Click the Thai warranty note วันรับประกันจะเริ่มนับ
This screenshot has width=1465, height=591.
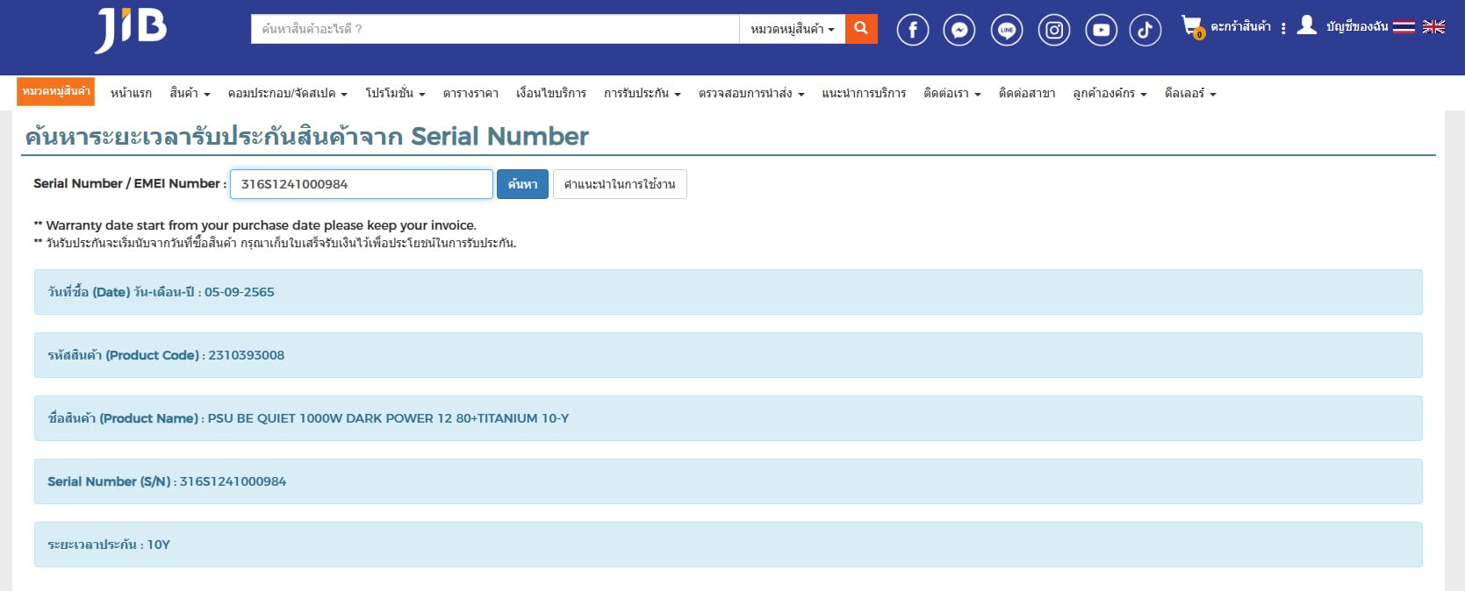click(275, 243)
